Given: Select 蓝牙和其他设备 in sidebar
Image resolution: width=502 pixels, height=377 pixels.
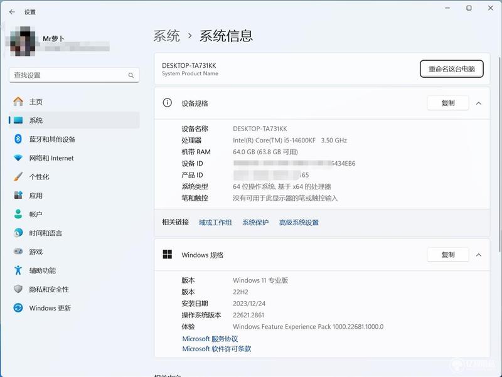Looking at the screenshot, I should (74, 139).
